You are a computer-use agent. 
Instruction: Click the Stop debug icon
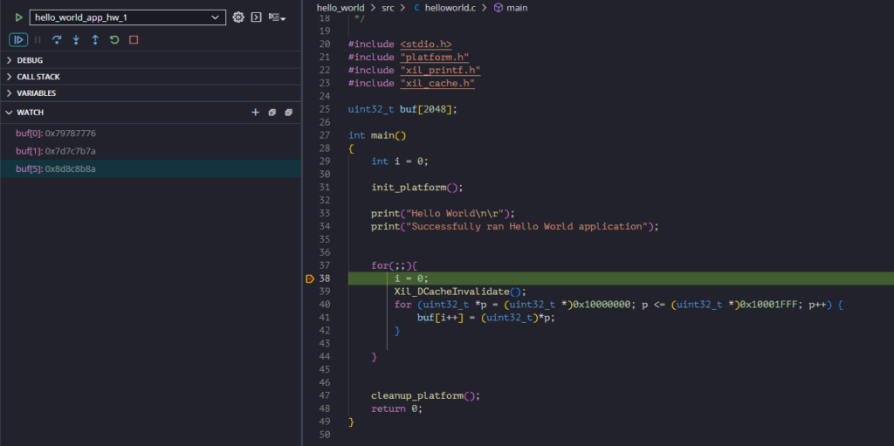point(134,39)
